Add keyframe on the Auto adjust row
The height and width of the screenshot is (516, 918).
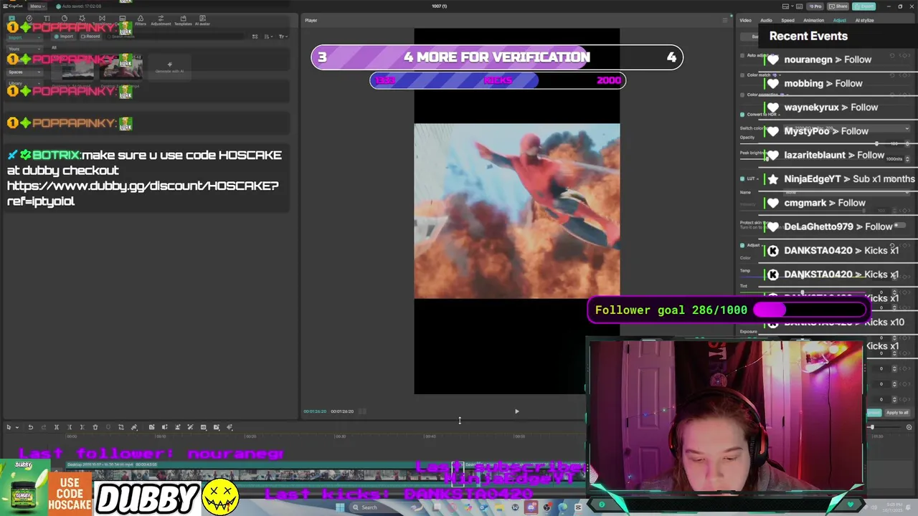pos(904,55)
